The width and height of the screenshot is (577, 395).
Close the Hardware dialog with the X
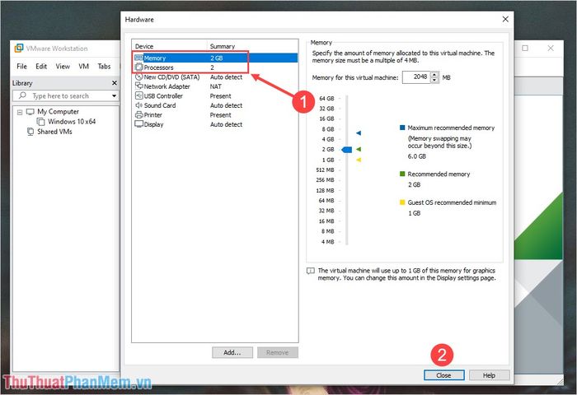(x=505, y=19)
